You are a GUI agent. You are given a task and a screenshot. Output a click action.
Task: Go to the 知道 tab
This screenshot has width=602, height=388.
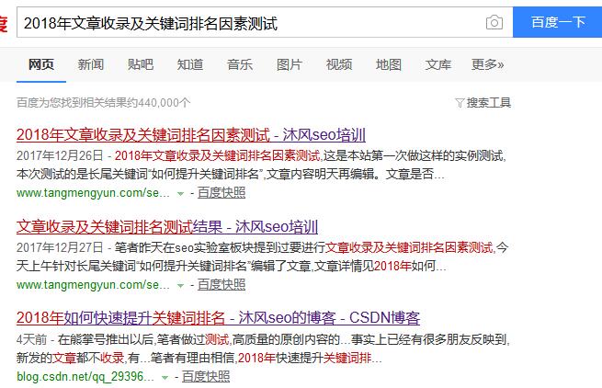(190, 64)
